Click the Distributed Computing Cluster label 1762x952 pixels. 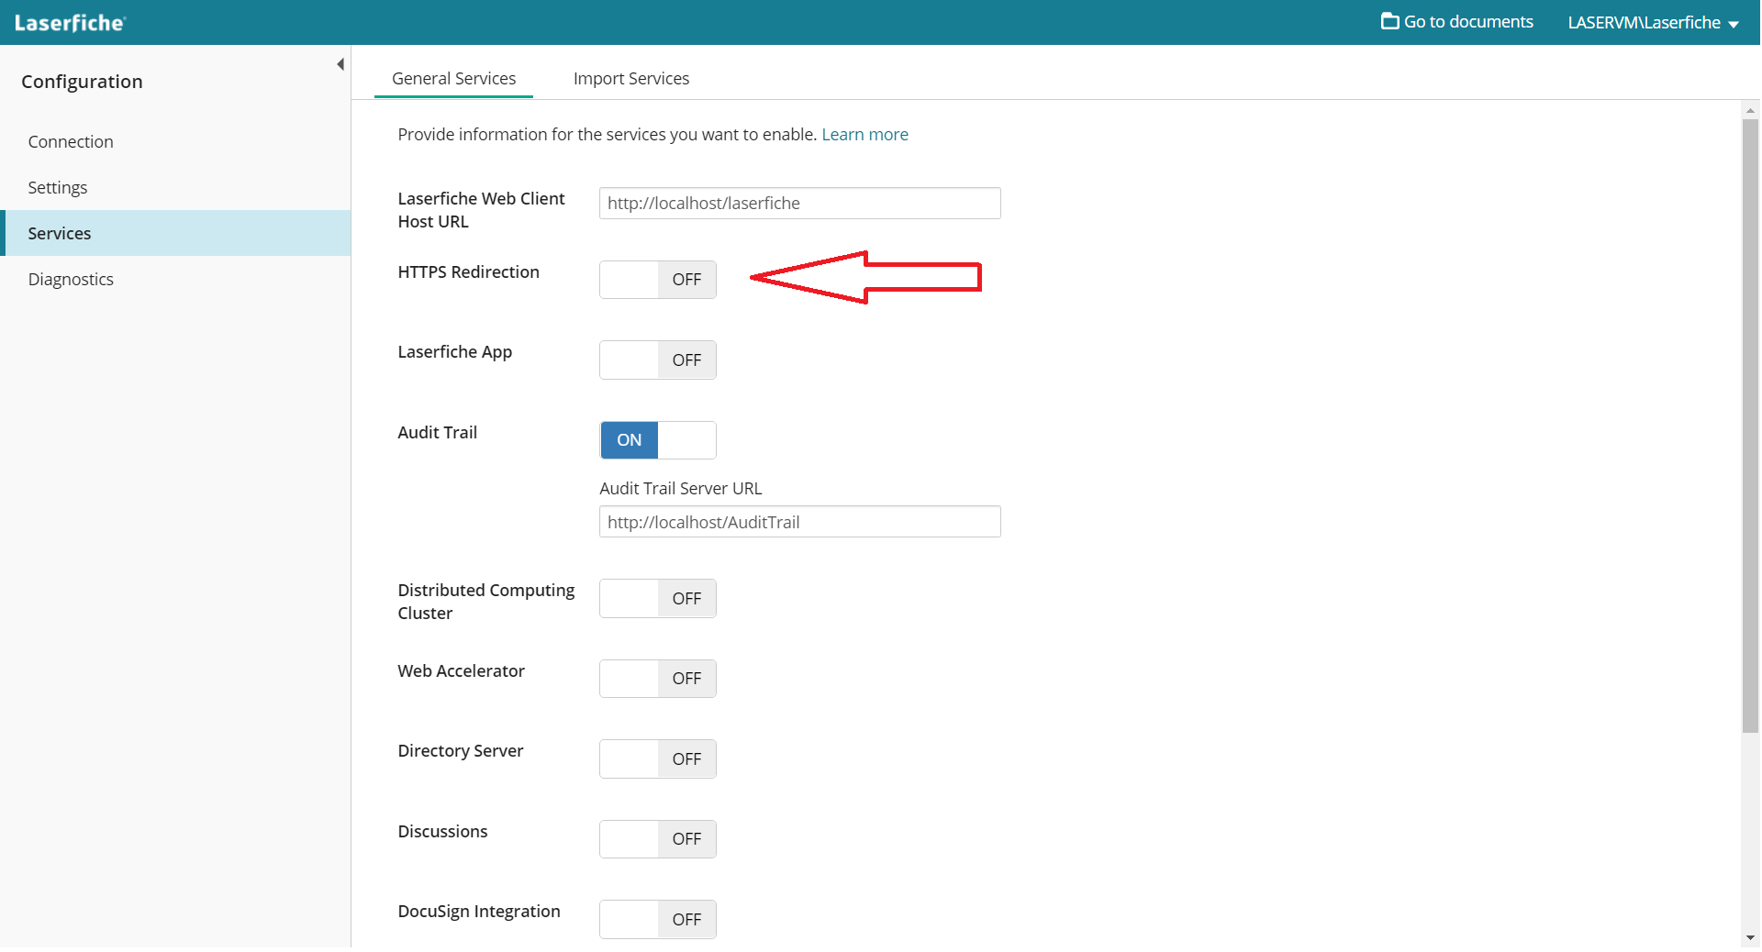485,602
